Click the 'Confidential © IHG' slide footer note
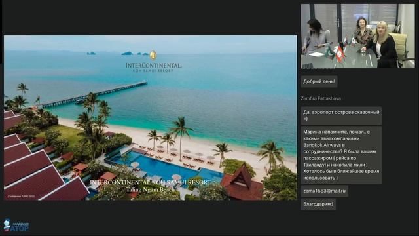This screenshot has height=236, width=419. point(21,197)
